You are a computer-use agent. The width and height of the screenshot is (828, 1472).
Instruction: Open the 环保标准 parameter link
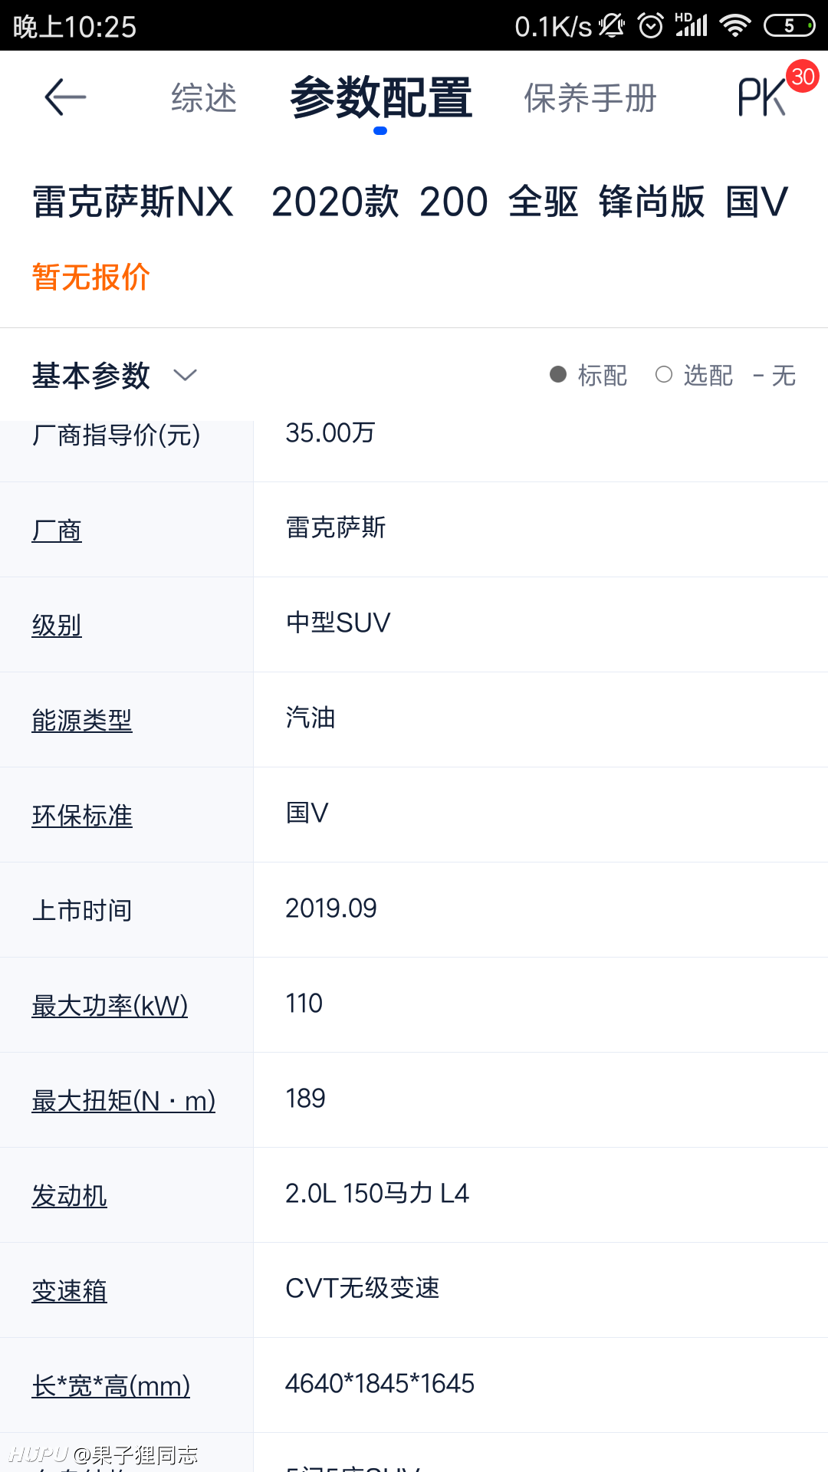[x=82, y=815]
